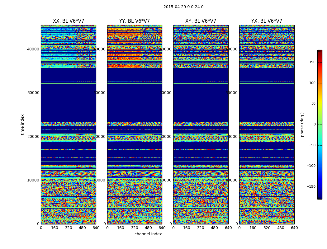Screen dimensions: 327x249
Task: Click the figure title '2015-04-29 0.0-24.0'
Action: pos(183,7)
